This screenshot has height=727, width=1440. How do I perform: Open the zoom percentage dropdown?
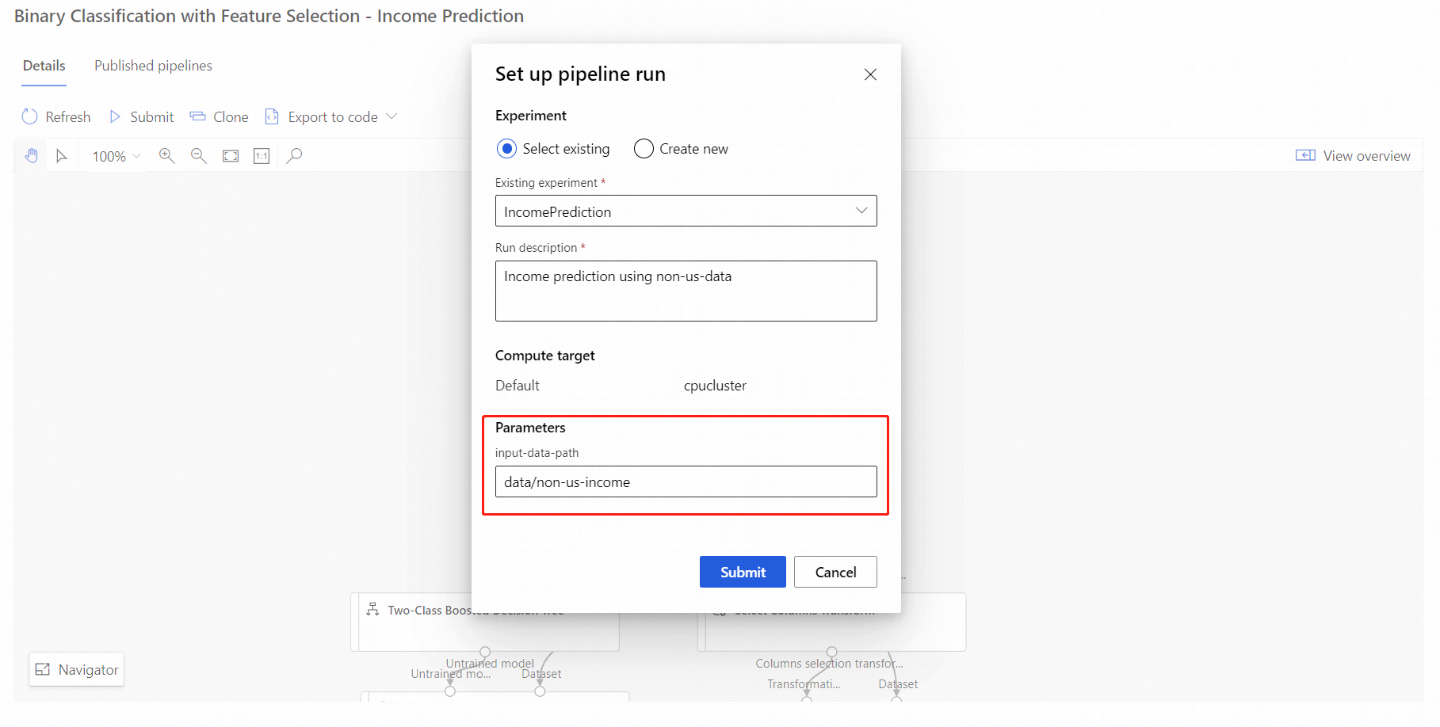click(x=115, y=155)
